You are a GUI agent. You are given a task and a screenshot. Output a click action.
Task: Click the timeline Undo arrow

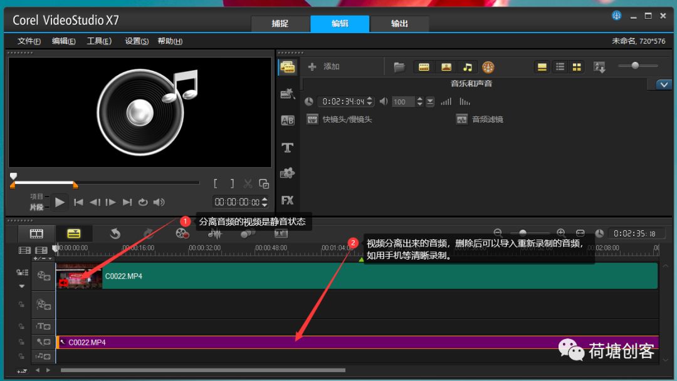[115, 233]
